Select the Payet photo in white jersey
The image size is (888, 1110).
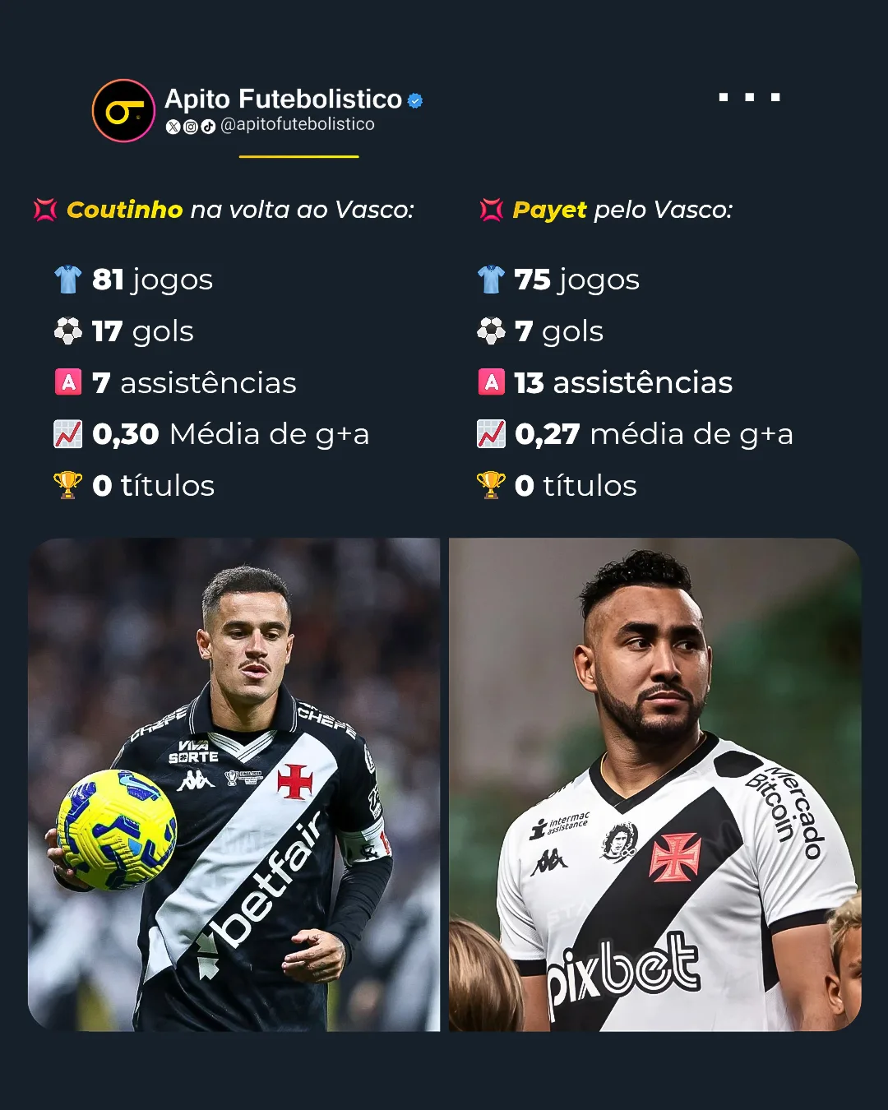coord(655,784)
